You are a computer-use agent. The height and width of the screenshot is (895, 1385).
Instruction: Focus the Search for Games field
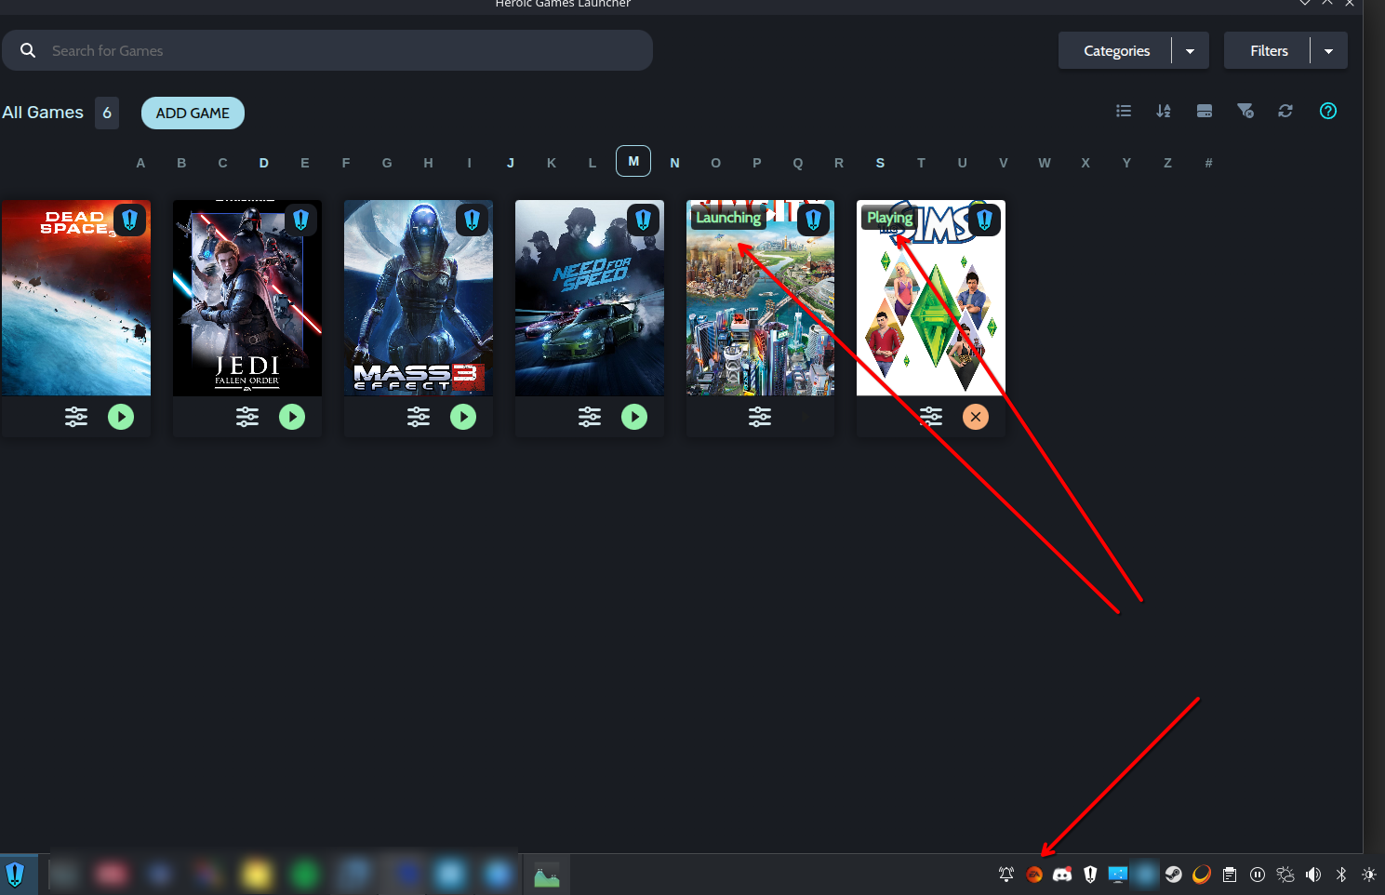pos(327,50)
